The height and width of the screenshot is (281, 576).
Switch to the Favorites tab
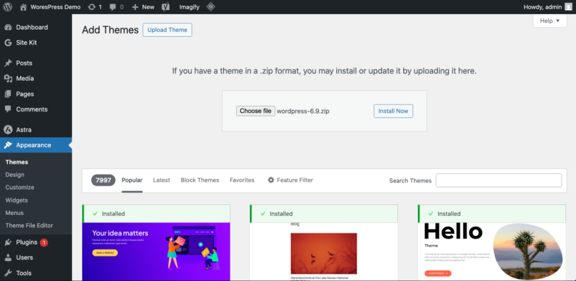pos(242,180)
